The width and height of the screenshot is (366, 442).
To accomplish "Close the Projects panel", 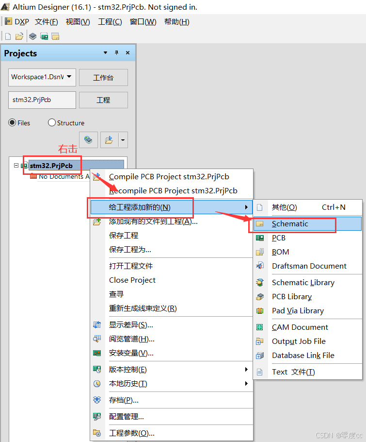I will pyautogui.click(x=127, y=53).
